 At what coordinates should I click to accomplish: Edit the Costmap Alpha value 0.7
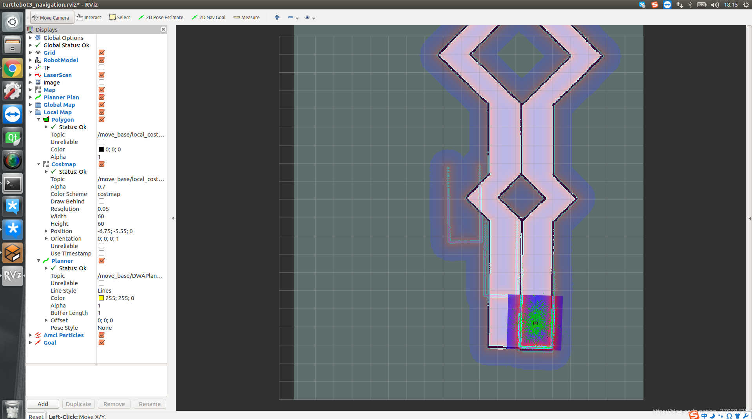[132, 186]
